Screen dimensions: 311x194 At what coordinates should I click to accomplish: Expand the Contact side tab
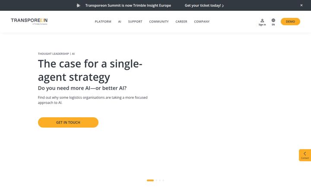tap(305, 155)
